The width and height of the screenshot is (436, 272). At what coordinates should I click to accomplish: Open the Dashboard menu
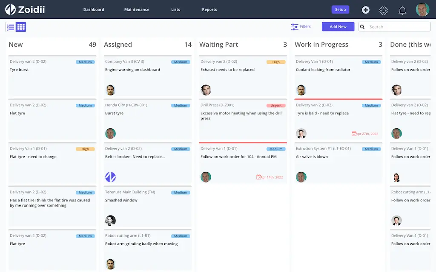coord(94,9)
